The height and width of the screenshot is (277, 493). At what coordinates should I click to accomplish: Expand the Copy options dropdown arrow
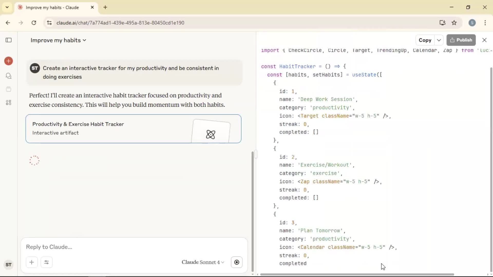pos(439,40)
